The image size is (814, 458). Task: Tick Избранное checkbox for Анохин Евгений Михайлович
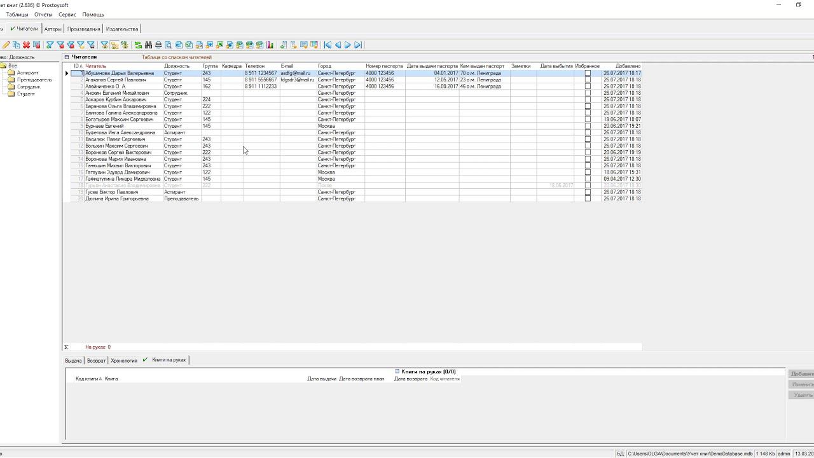[588, 93]
